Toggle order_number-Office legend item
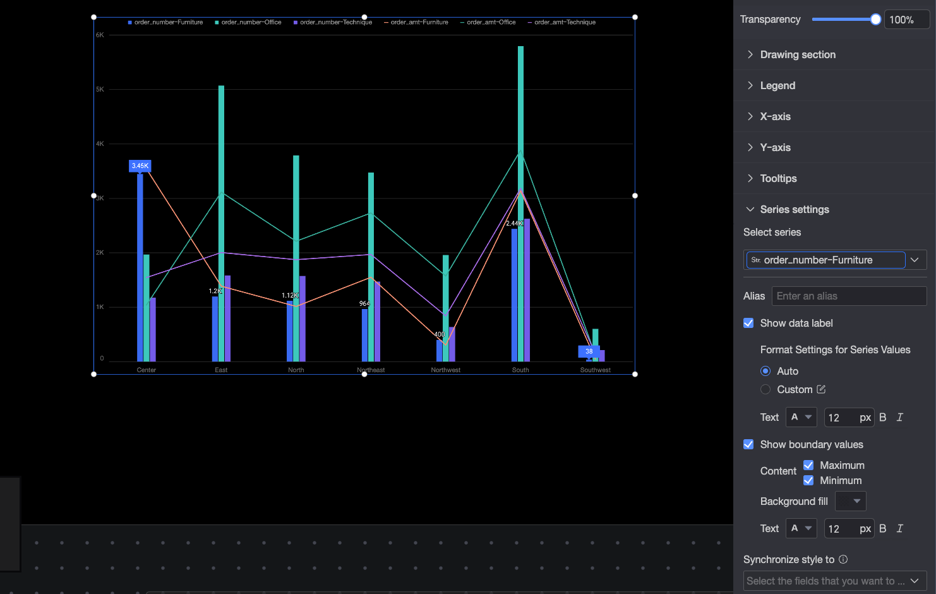Viewport: 936px width, 594px height. point(248,22)
